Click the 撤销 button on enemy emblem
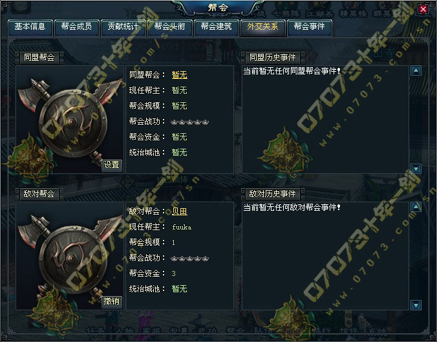The height and width of the screenshot is (342, 437). [111, 301]
